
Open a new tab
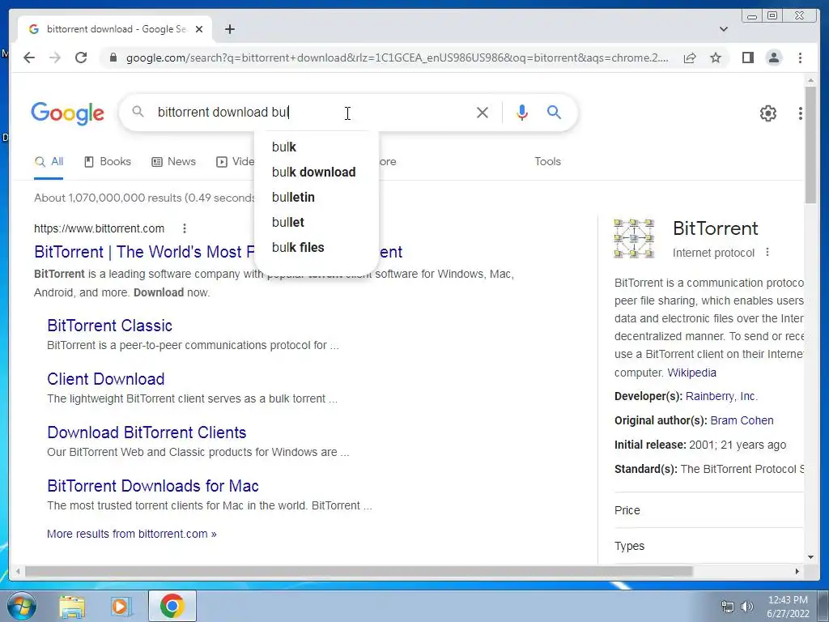(x=229, y=29)
